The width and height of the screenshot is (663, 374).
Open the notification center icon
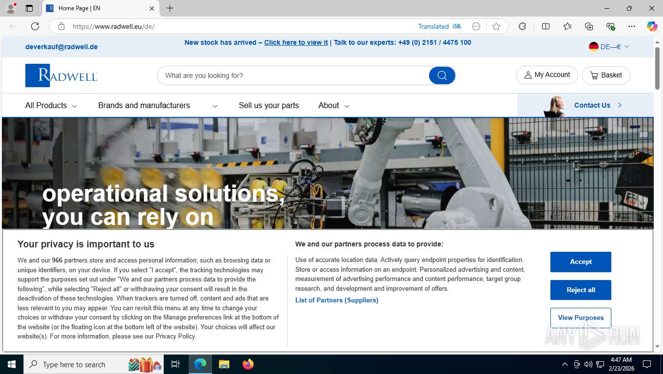(647, 364)
